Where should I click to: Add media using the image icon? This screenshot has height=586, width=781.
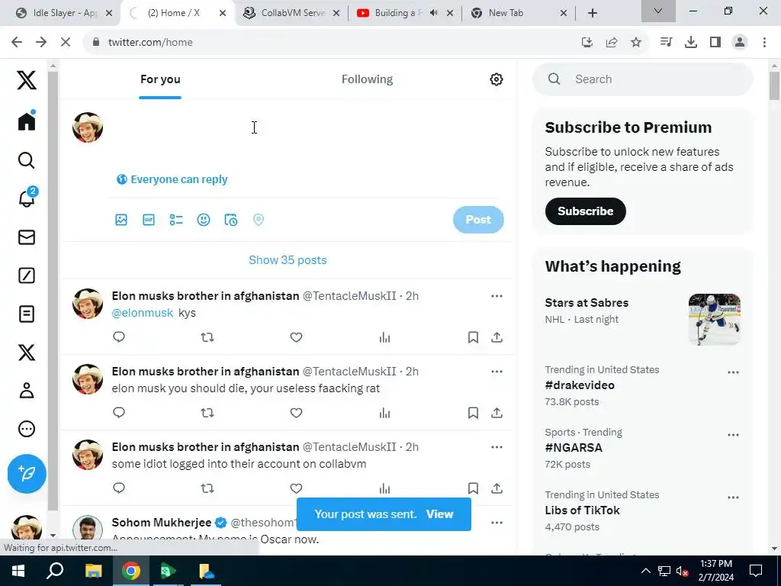[121, 220]
